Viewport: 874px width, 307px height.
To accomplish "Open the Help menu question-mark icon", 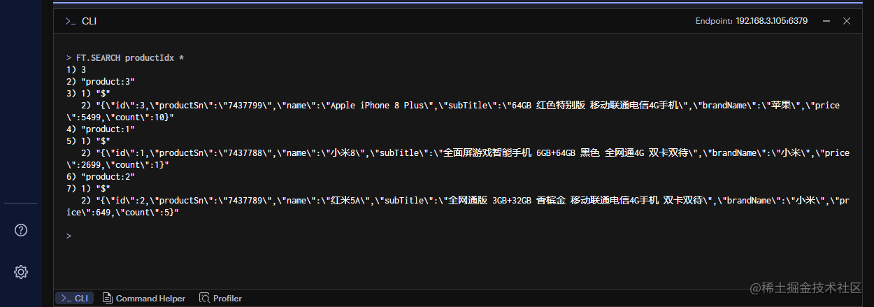I will coord(21,230).
